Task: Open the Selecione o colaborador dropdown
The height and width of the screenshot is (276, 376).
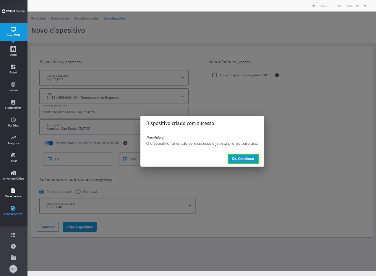Action: [118, 206]
